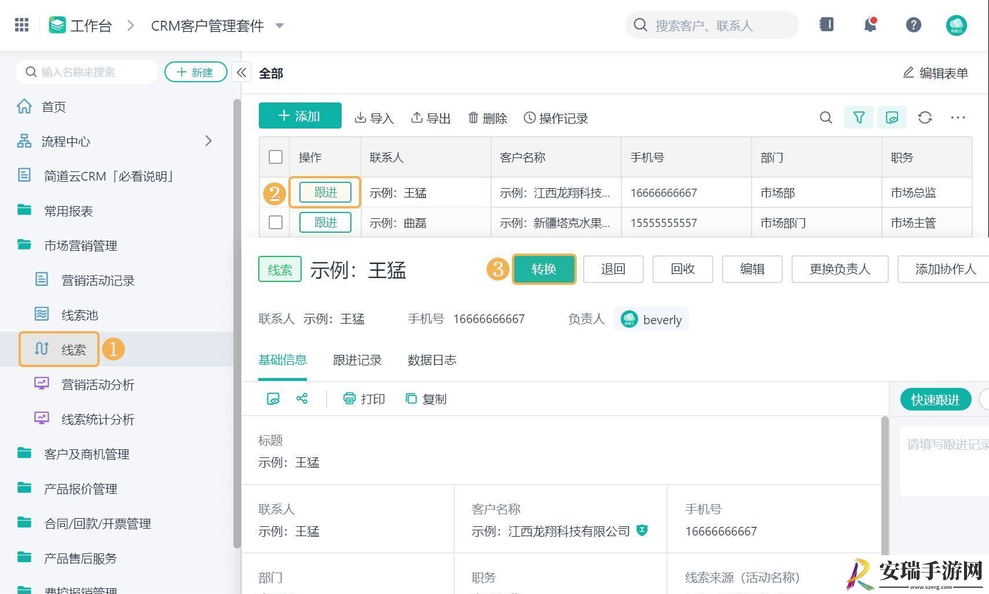989x594 pixels.
Task: Click the 转换 button
Action: 544,269
